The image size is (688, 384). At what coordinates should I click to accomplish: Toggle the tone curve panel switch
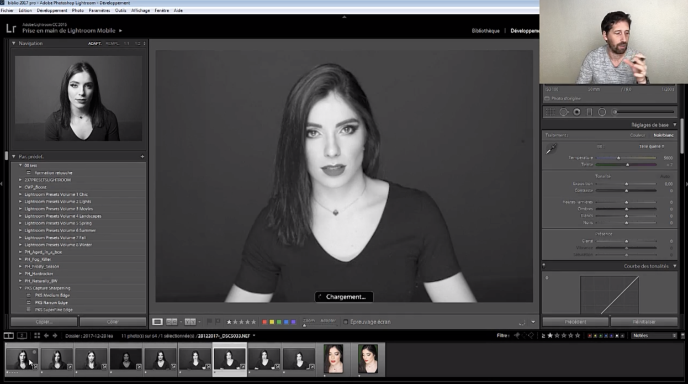(544, 266)
